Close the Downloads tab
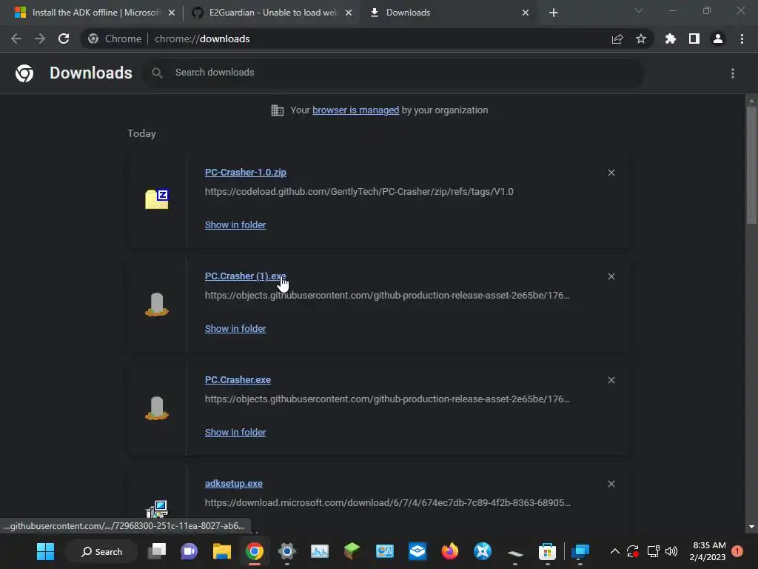Screen dimensions: 758x569 click(526, 13)
